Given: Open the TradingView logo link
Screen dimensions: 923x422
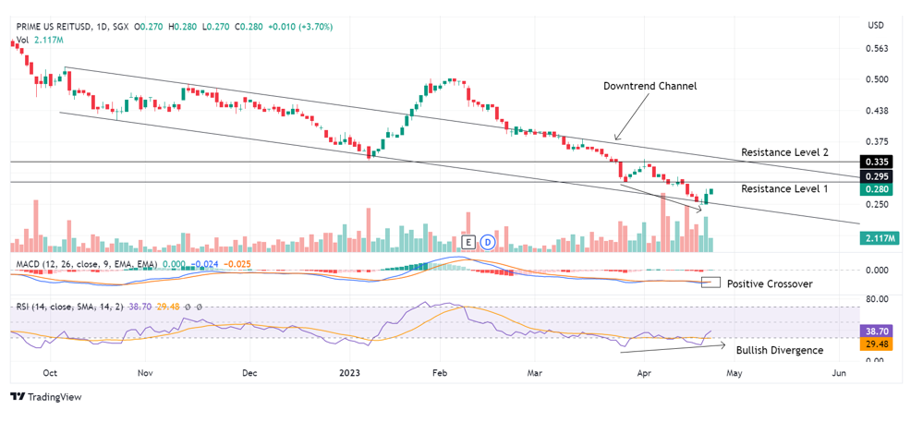Looking at the screenshot, I should tap(46, 397).
